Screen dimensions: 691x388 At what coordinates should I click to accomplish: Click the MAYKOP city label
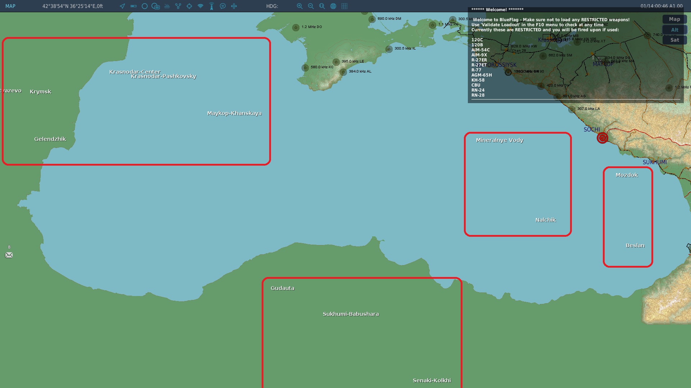pyautogui.click(x=603, y=64)
